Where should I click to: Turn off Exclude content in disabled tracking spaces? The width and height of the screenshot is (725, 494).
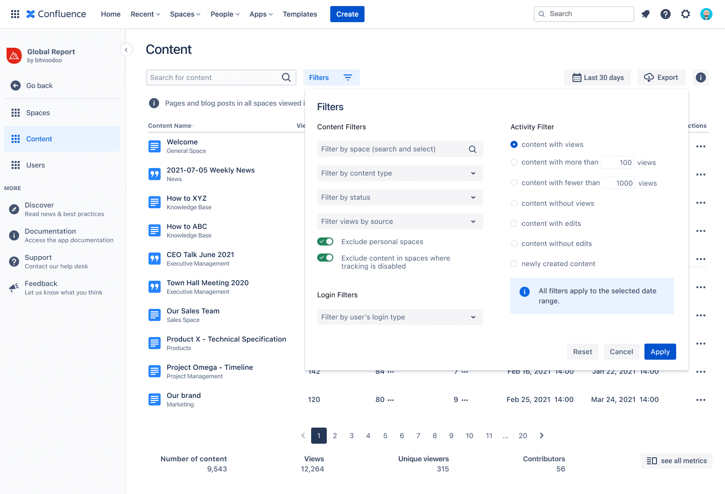[325, 257]
